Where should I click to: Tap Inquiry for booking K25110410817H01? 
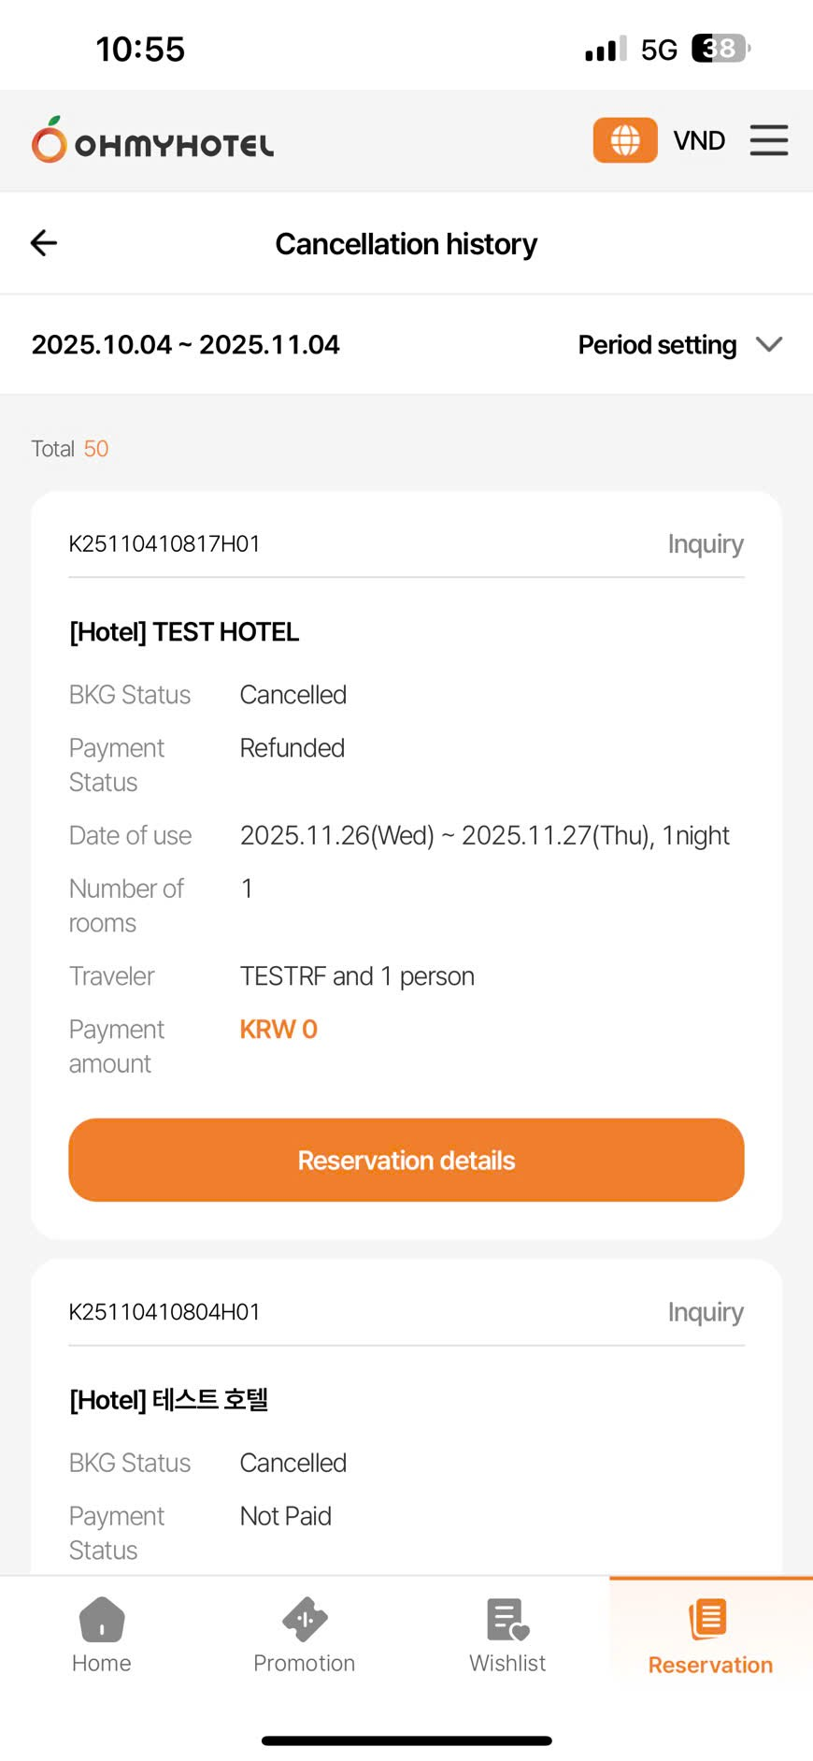tap(705, 544)
